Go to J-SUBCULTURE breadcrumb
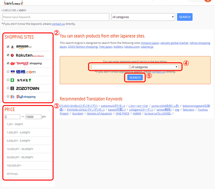 pyautogui.click(x=9, y=10)
